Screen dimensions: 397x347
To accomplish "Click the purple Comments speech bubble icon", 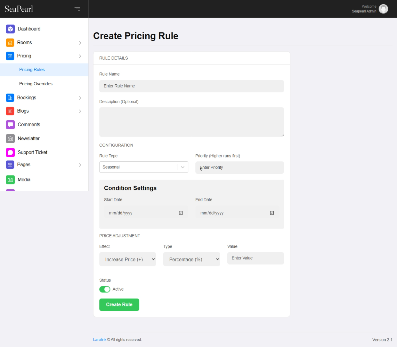I will tap(10, 125).
